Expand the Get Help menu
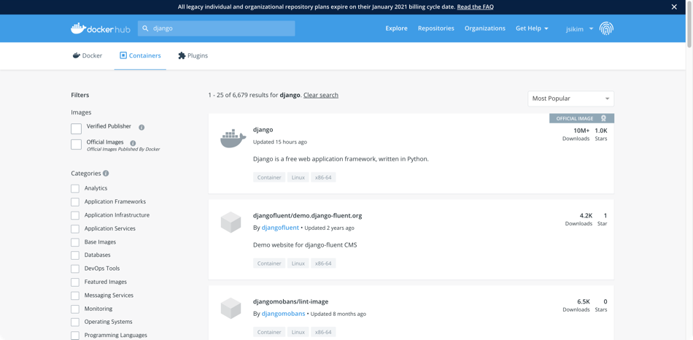The width and height of the screenshot is (693, 340). click(532, 28)
